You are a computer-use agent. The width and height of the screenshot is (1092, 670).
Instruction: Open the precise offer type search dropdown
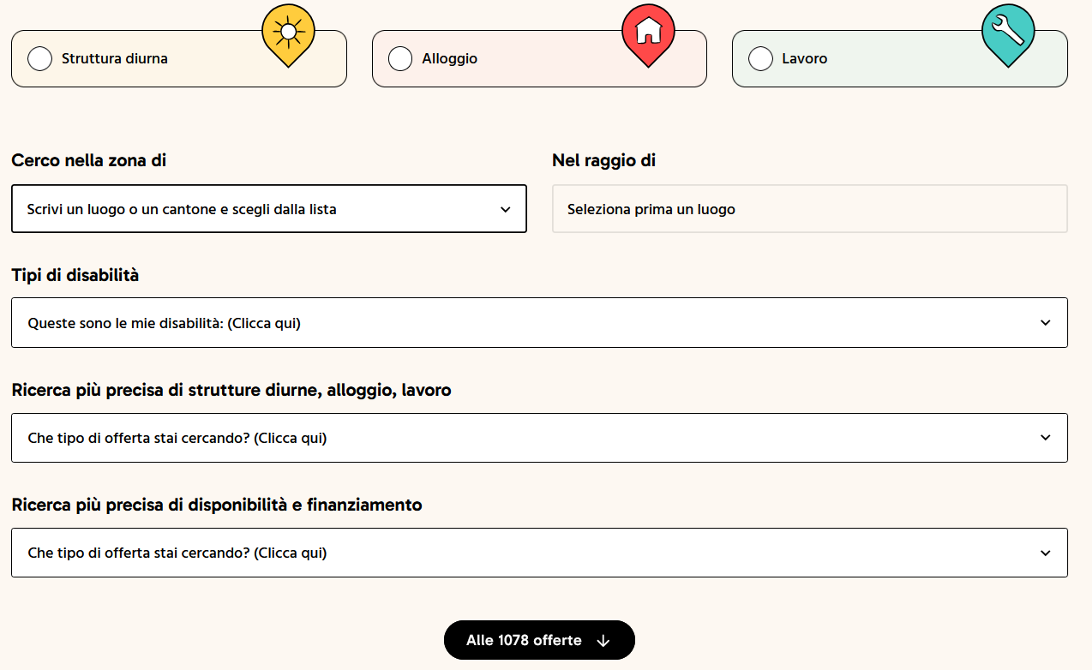point(539,437)
